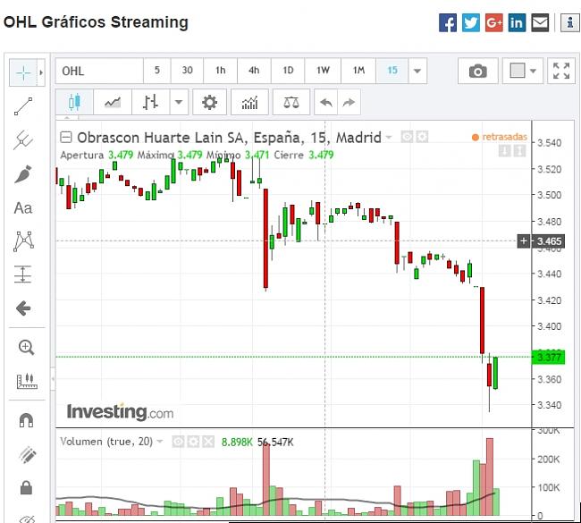Select area chart style
The width and height of the screenshot is (581, 523).
click(113, 102)
